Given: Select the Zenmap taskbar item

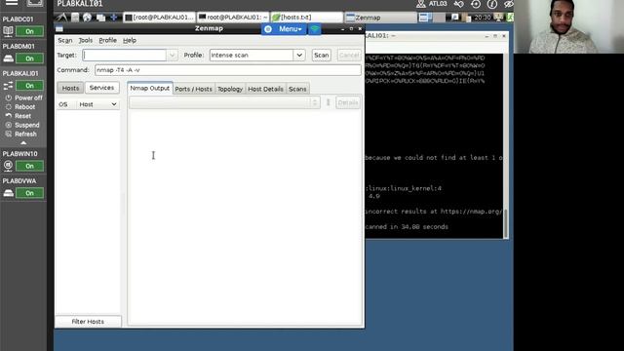Looking at the screenshot, I should click(x=381, y=18).
